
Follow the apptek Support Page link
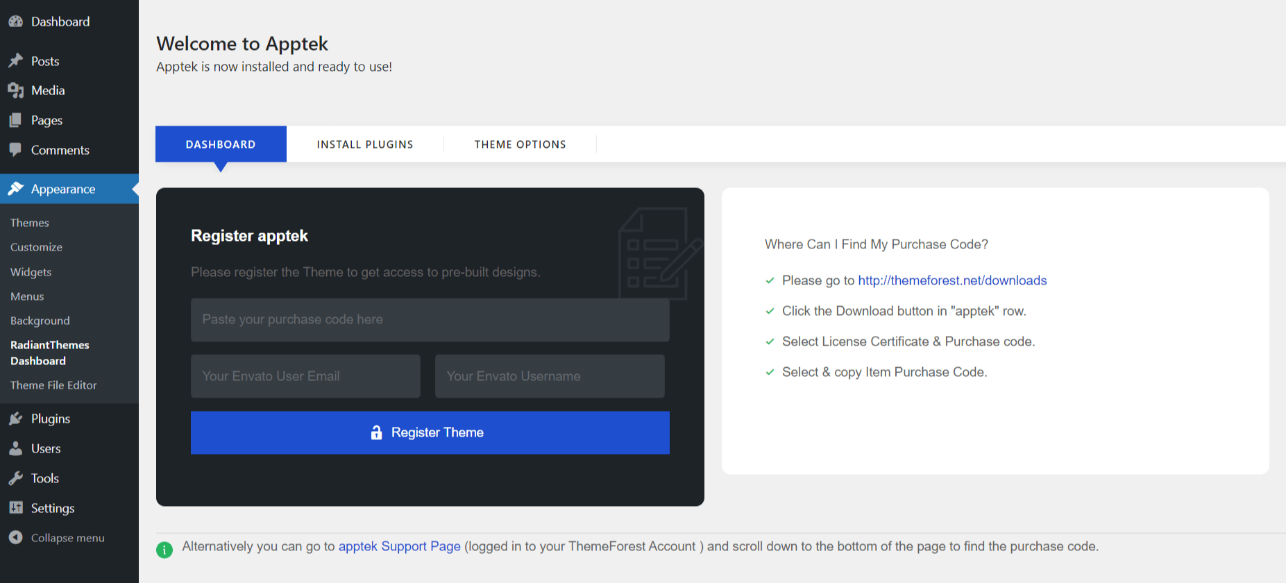click(x=399, y=546)
